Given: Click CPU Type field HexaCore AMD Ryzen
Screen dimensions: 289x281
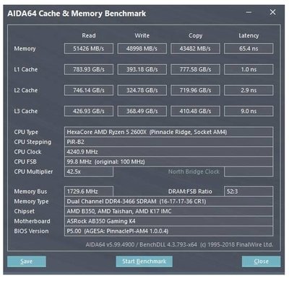Looking at the screenshot, I should click(168, 132).
